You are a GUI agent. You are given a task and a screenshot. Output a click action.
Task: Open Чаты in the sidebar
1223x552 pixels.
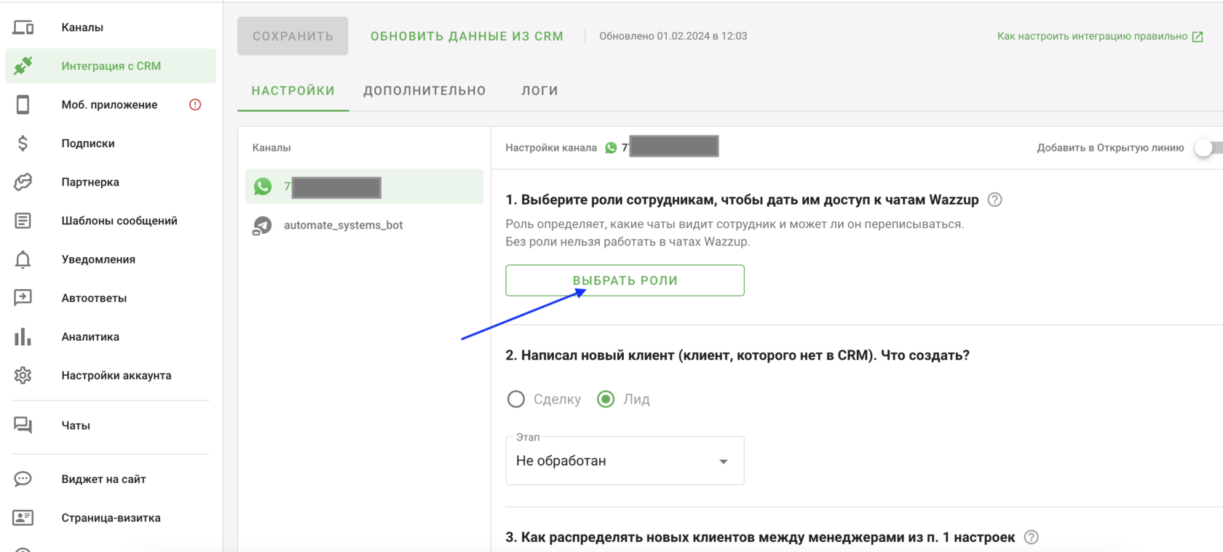76,425
